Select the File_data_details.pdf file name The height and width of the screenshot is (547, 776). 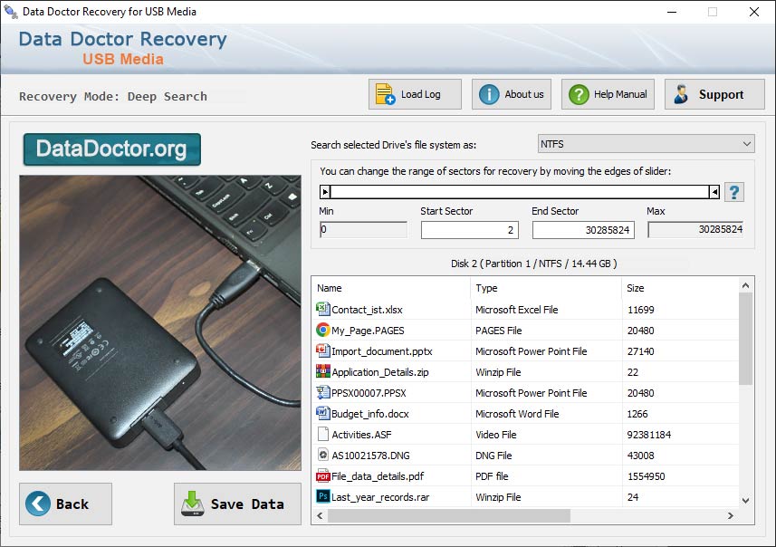tap(378, 476)
